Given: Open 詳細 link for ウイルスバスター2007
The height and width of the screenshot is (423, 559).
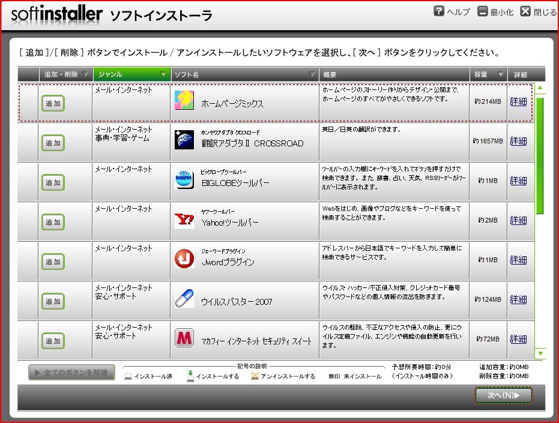Looking at the screenshot, I should pos(518,299).
